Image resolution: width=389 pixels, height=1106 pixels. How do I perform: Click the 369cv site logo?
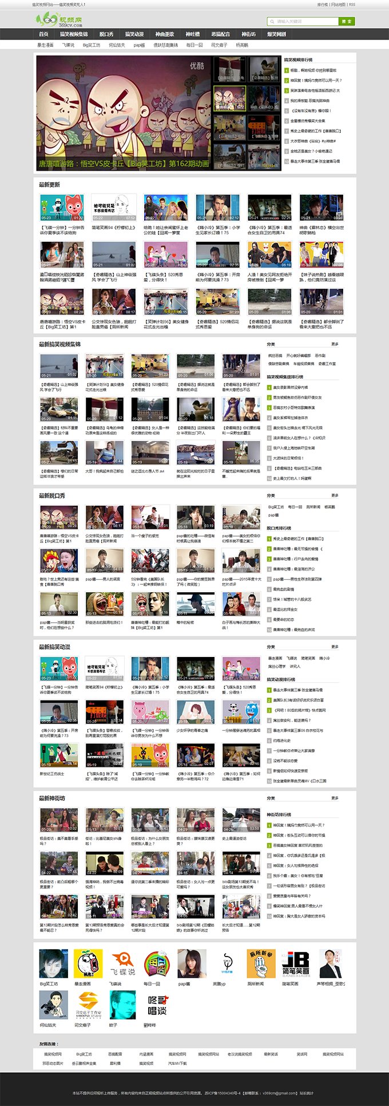click(x=59, y=20)
